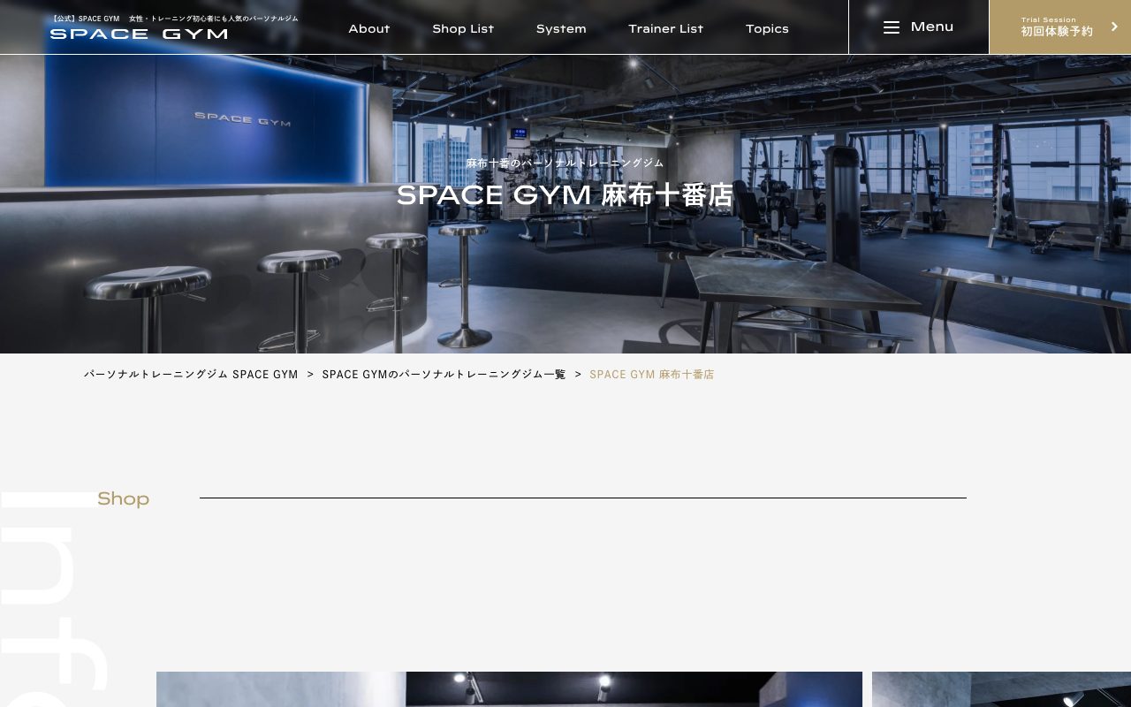Click current breadcrumb SPACE GYM 麻布十番店
1131x707 pixels.
click(652, 375)
